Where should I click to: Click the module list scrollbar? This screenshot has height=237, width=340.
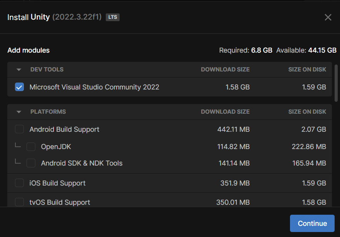[x=336, y=83]
